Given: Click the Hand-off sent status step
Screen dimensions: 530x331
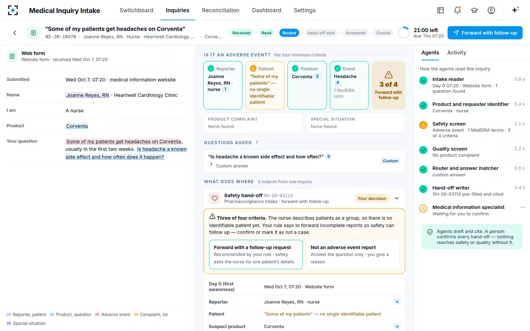Looking at the screenshot, I should point(321,33).
